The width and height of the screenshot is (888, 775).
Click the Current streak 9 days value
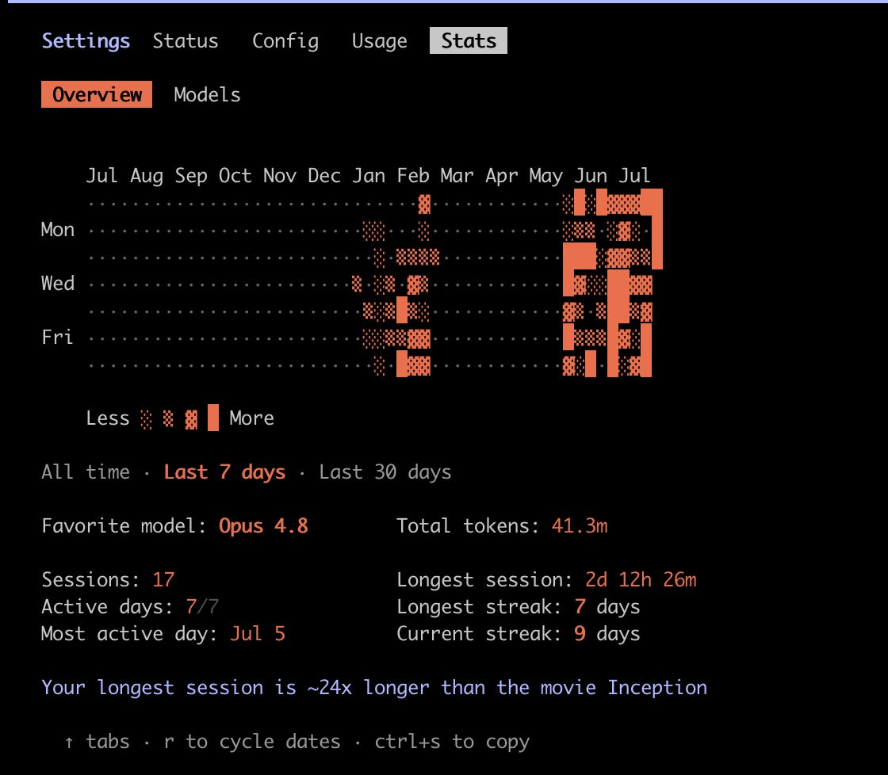pyautogui.click(x=607, y=633)
